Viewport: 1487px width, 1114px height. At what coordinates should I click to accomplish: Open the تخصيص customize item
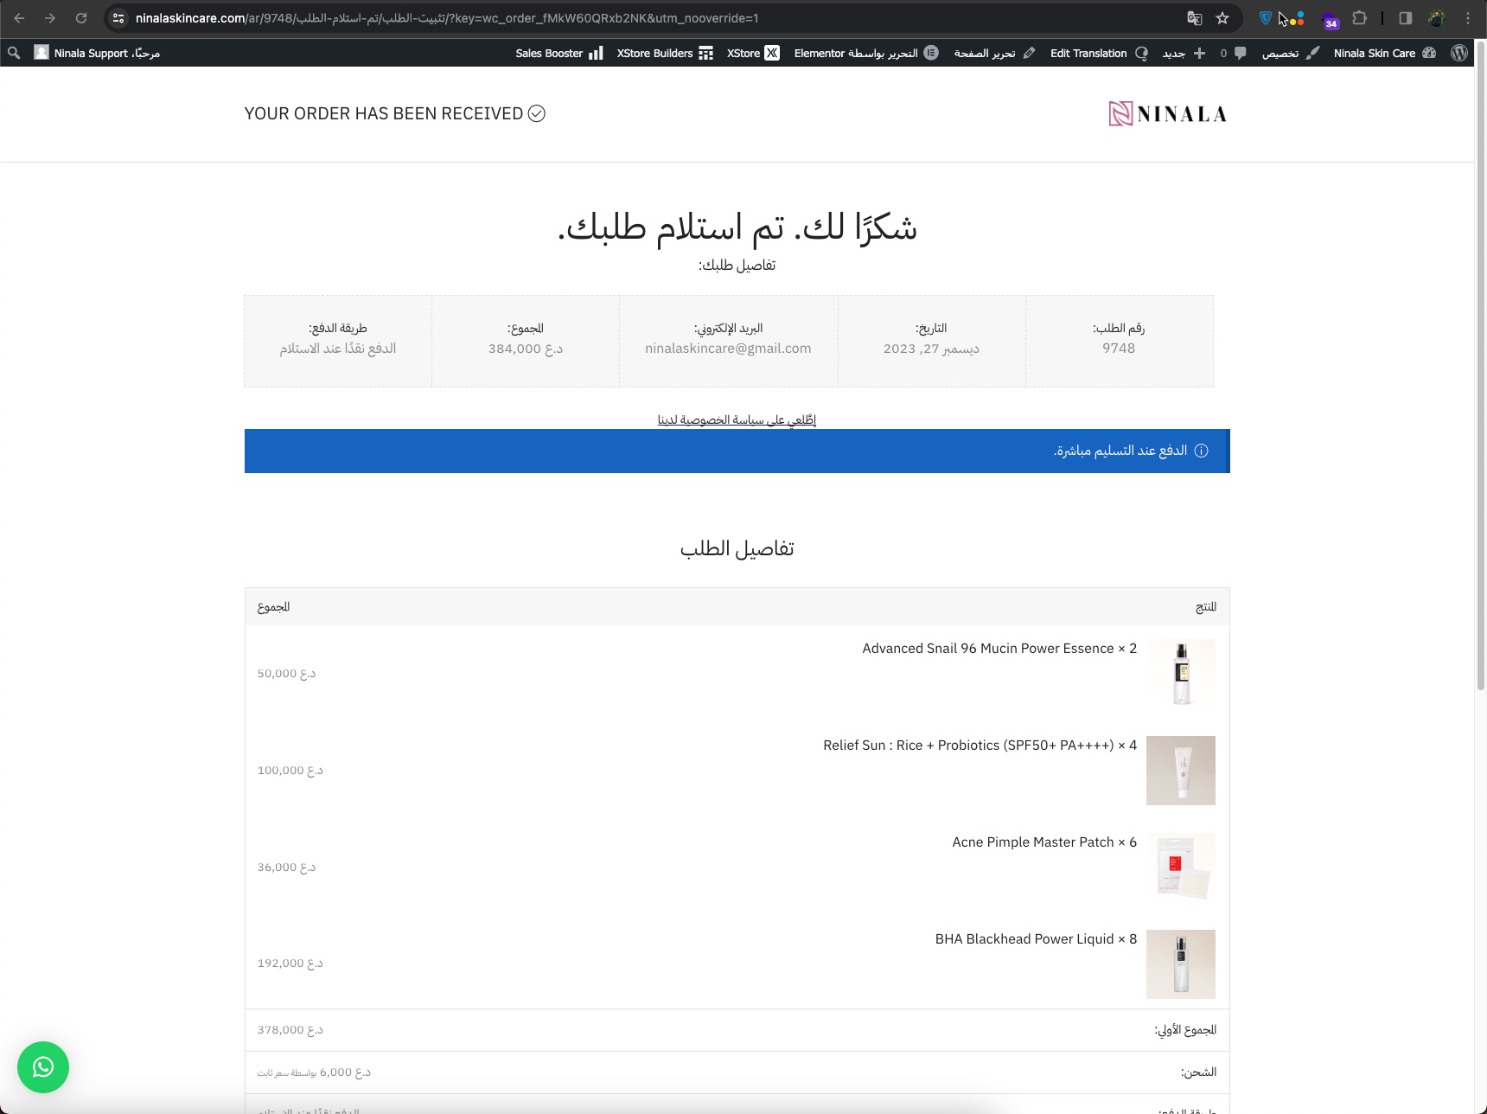point(1290,53)
